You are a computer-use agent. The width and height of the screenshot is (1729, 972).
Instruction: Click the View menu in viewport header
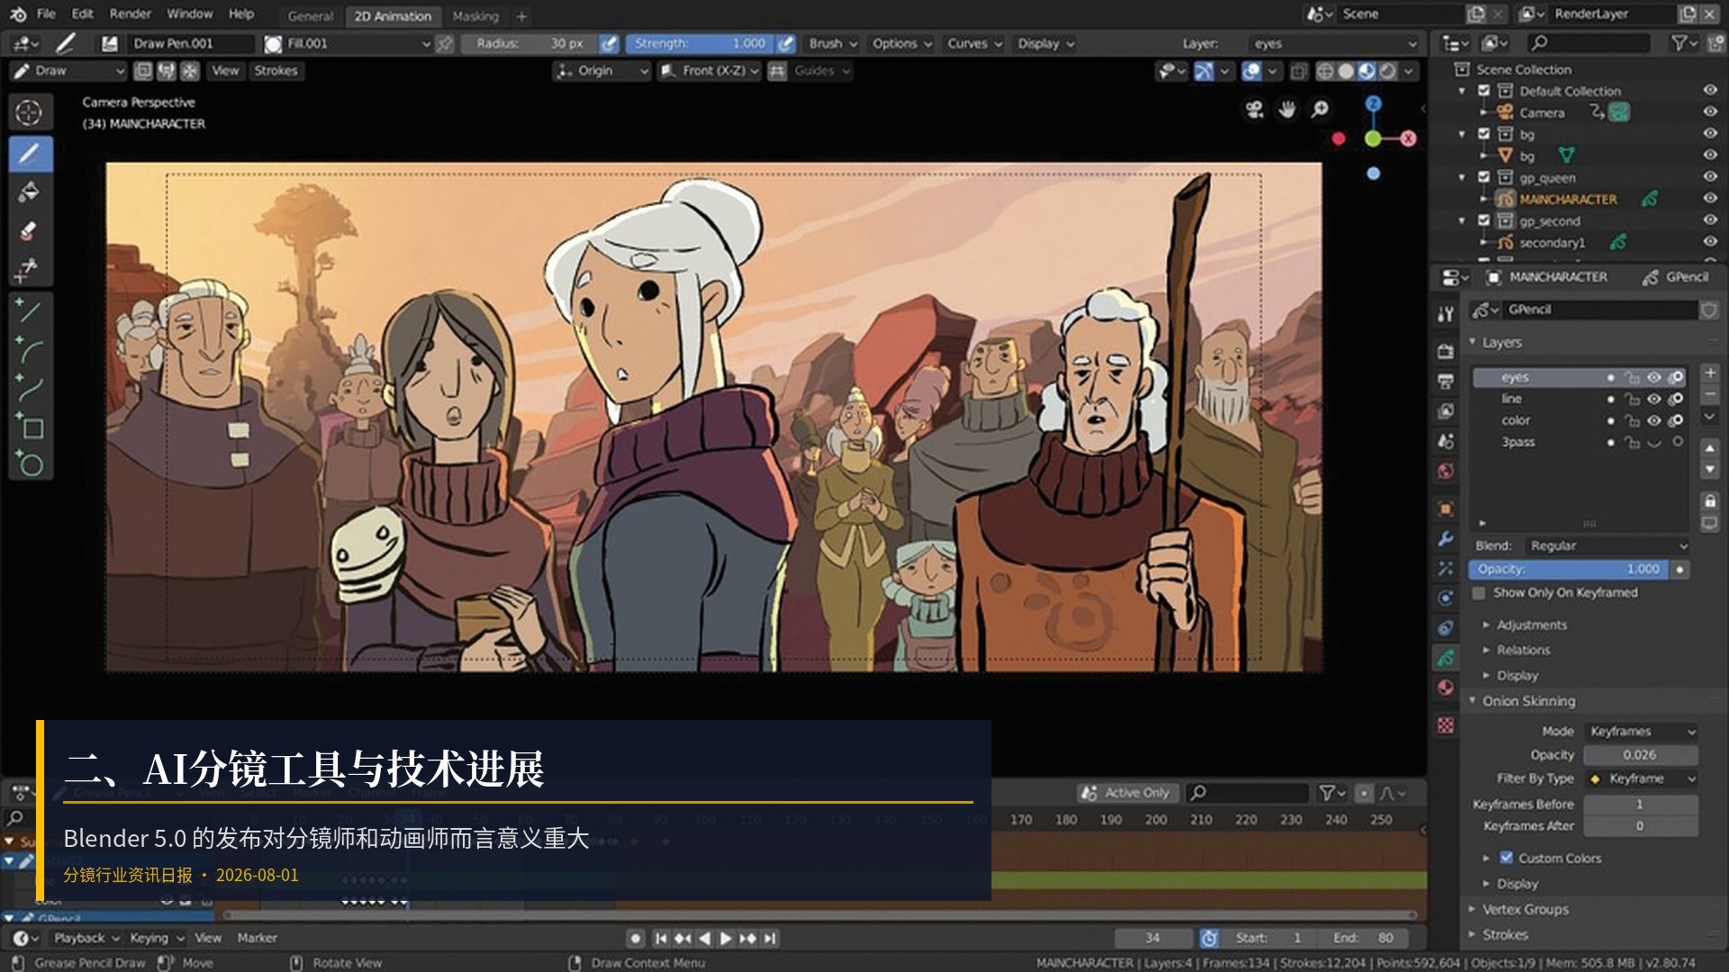225,70
